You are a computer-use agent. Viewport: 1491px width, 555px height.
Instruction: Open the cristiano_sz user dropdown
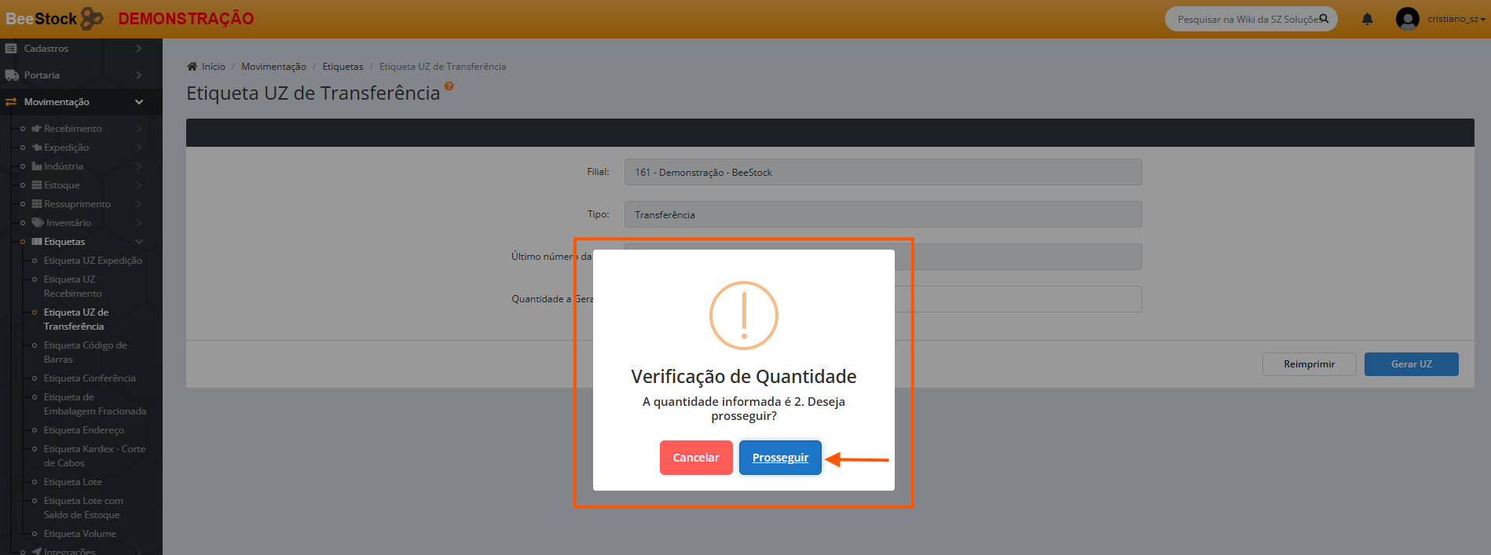1456,19
